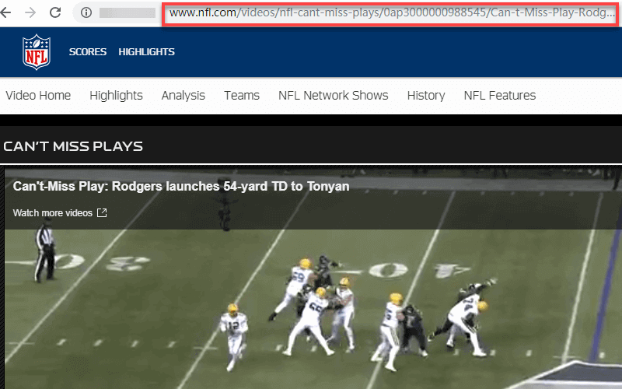
Task: Open the Highlights video tab
Action: click(116, 96)
